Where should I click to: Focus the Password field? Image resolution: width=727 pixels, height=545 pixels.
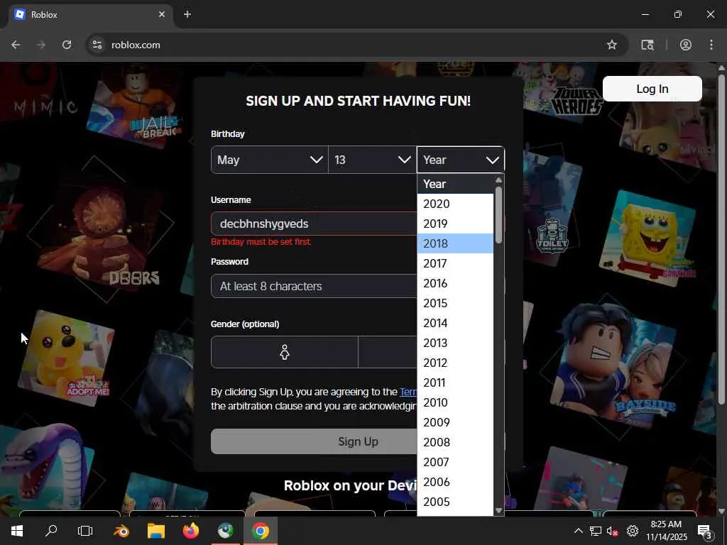point(314,286)
